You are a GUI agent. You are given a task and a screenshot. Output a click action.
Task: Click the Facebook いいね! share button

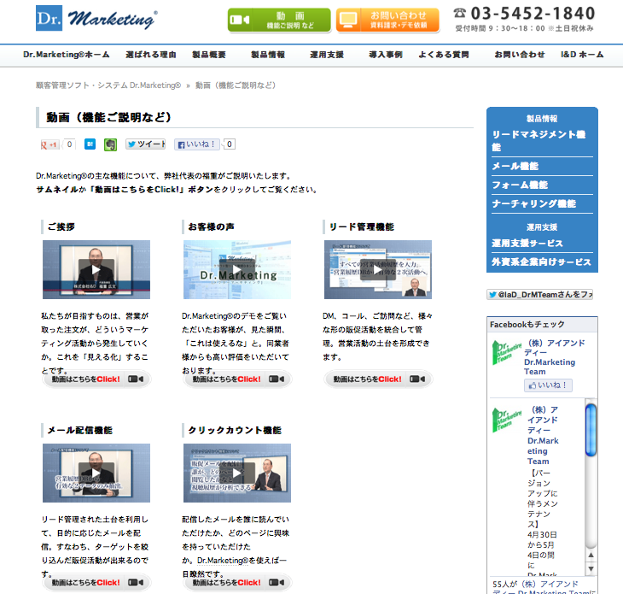(197, 144)
